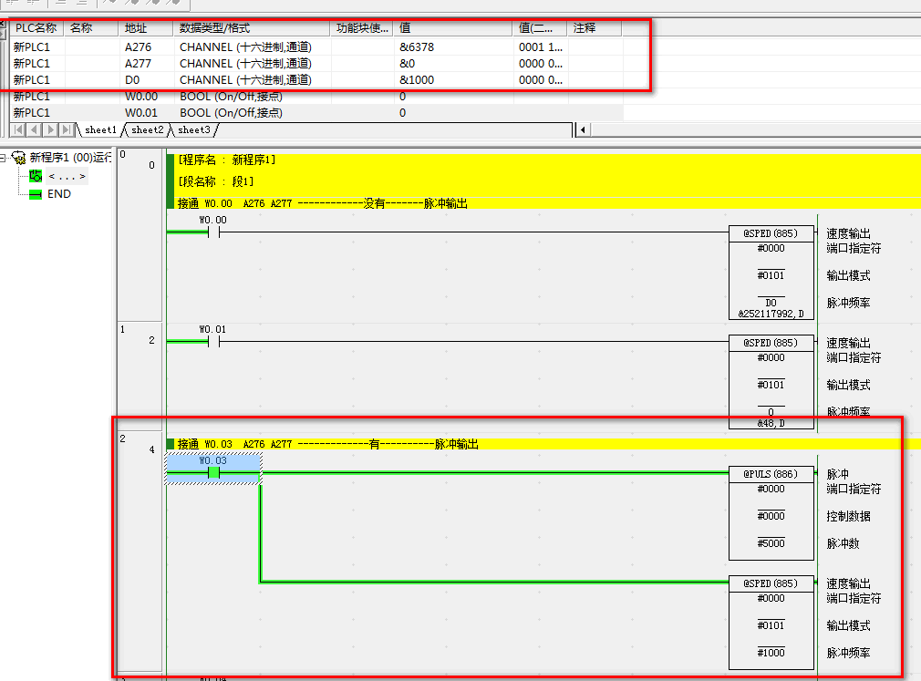Select the W0.01 contact in rung 1
Viewport: 921px width, 681px height.
coord(213,342)
